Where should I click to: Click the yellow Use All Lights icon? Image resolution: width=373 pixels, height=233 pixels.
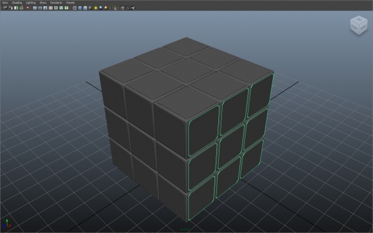click(x=96, y=8)
